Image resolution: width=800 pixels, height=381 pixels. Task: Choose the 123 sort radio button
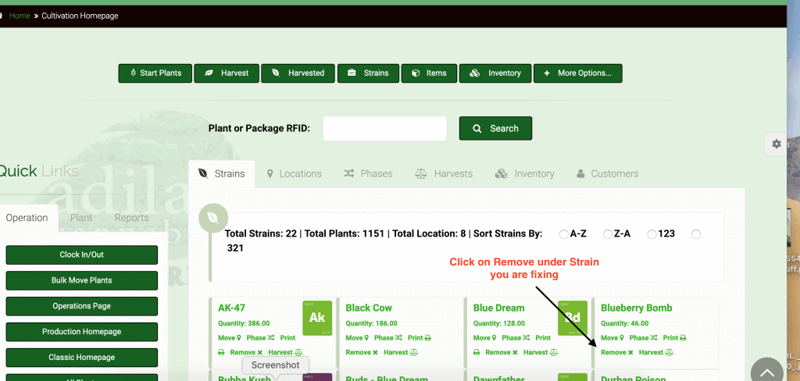[652, 234]
